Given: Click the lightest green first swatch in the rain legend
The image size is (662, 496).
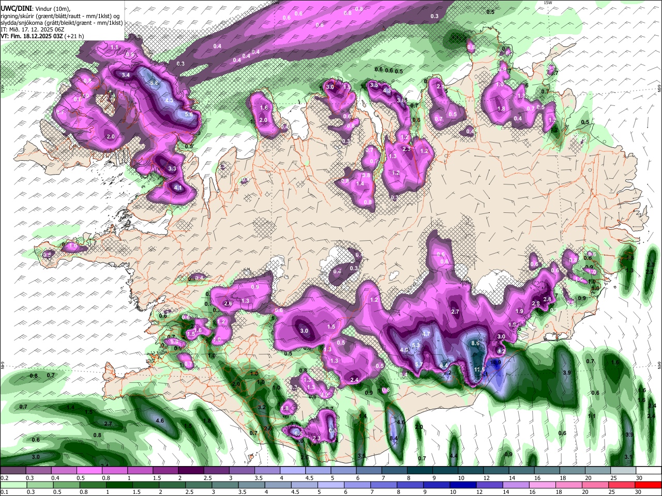Looking at the screenshot, I should 13,485.
